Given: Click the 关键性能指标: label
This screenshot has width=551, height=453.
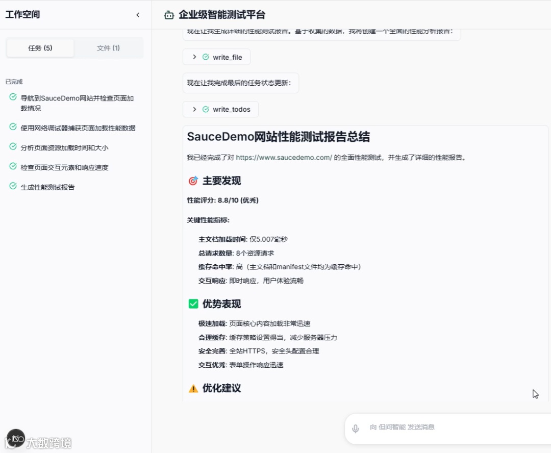Looking at the screenshot, I should [x=208, y=220].
